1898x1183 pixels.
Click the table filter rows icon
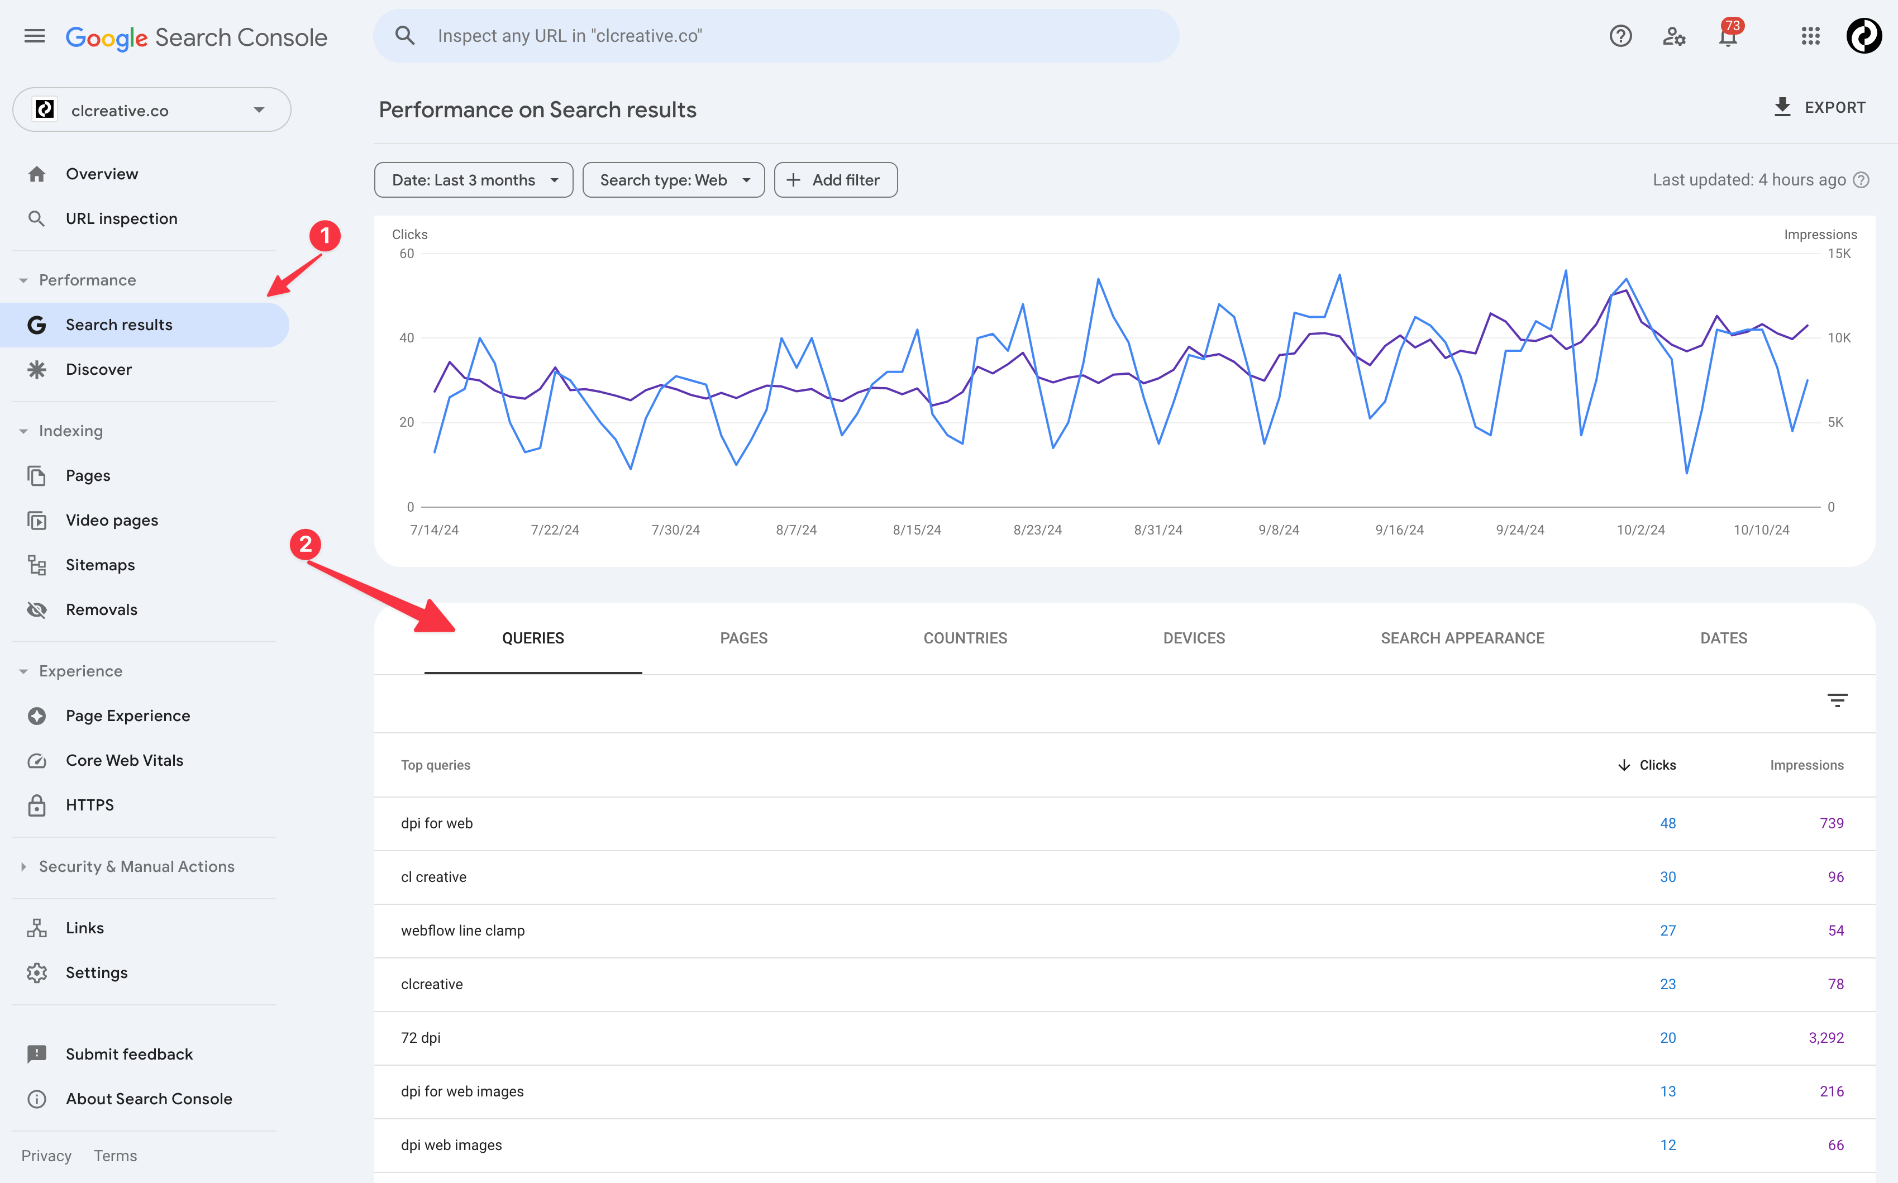click(1837, 700)
